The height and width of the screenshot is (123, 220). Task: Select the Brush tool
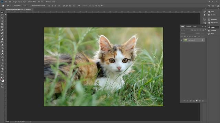point(2,36)
